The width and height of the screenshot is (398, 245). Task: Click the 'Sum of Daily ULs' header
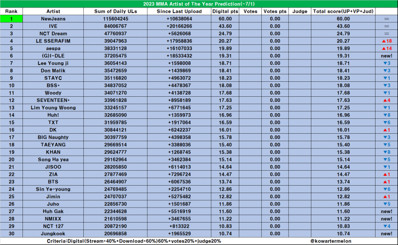pyautogui.click(x=116, y=11)
